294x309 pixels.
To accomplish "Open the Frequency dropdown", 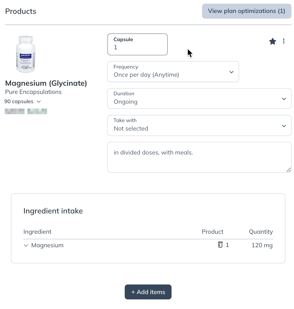I will pos(173,72).
